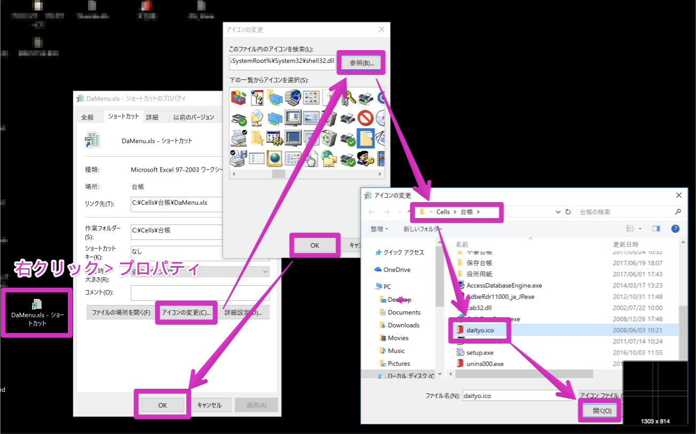
Task: Open the 以前のバージョン tab
Action: [x=193, y=117]
